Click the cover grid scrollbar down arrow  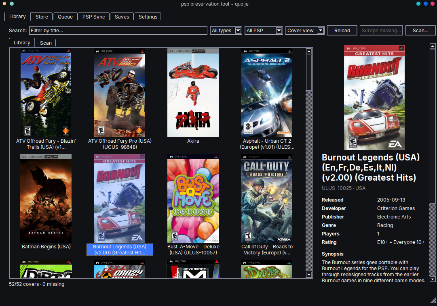308,275
